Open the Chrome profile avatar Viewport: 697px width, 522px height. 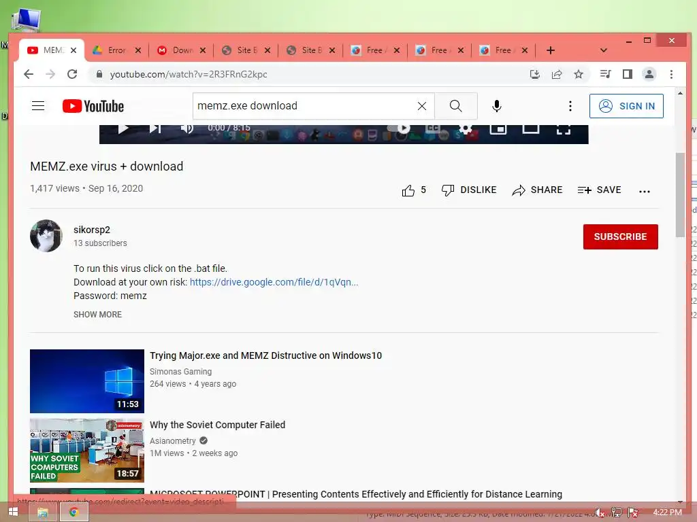pos(649,74)
